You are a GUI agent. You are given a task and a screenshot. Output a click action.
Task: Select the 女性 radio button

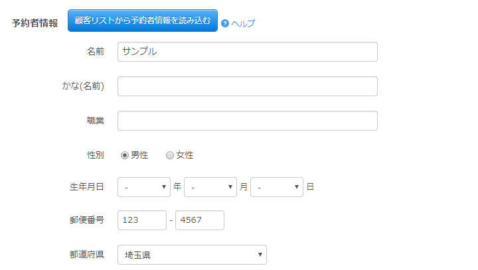coord(170,155)
